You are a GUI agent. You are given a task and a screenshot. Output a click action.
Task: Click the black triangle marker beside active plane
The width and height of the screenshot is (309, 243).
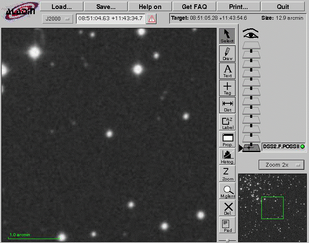(x=240, y=148)
